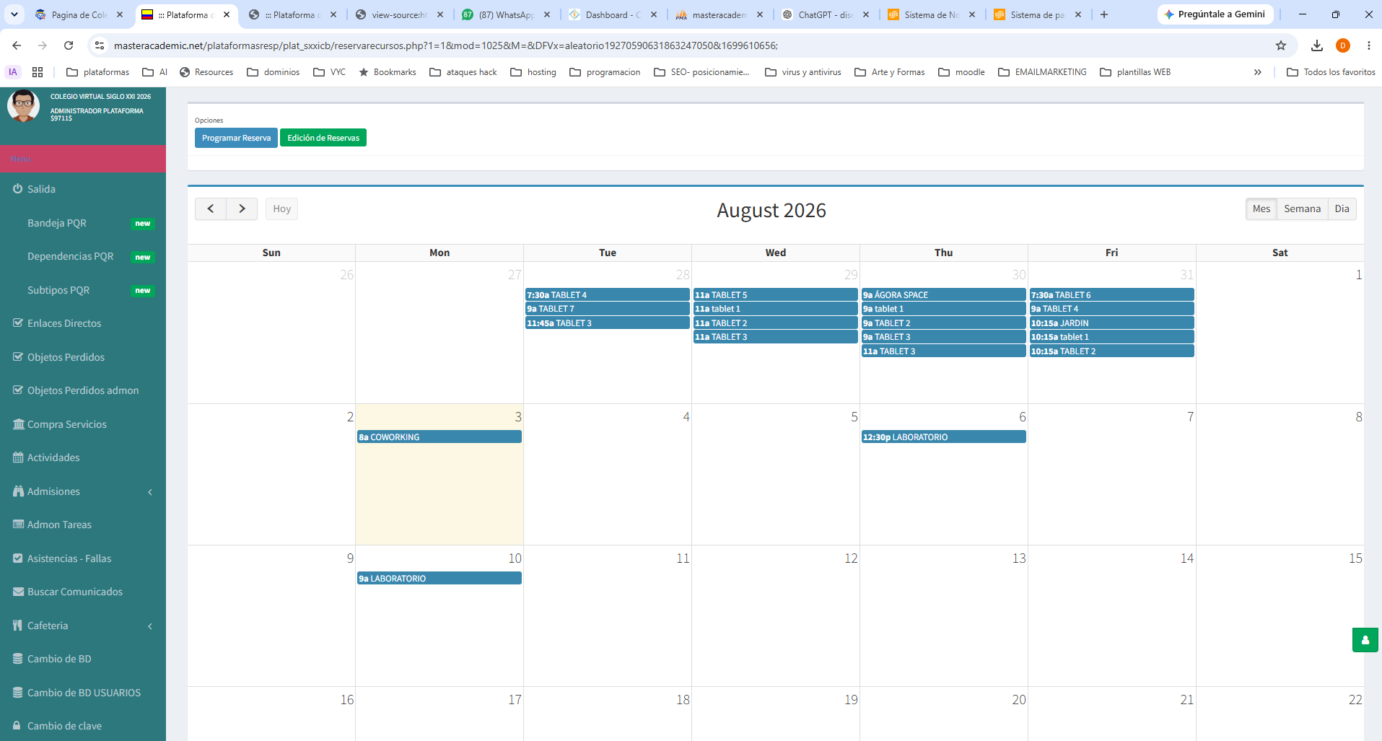Click the Cambio de BD database icon

click(18, 659)
